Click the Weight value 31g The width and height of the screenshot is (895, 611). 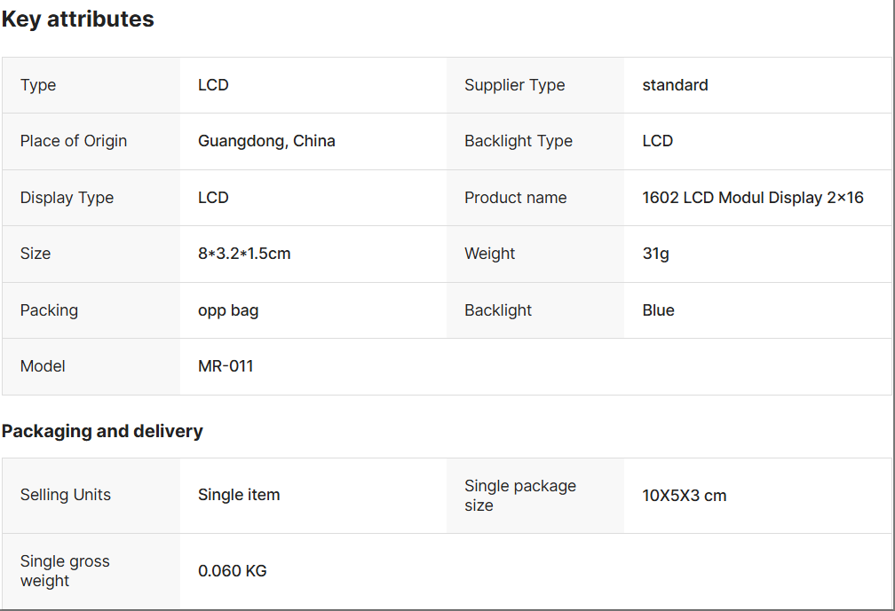tap(656, 254)
